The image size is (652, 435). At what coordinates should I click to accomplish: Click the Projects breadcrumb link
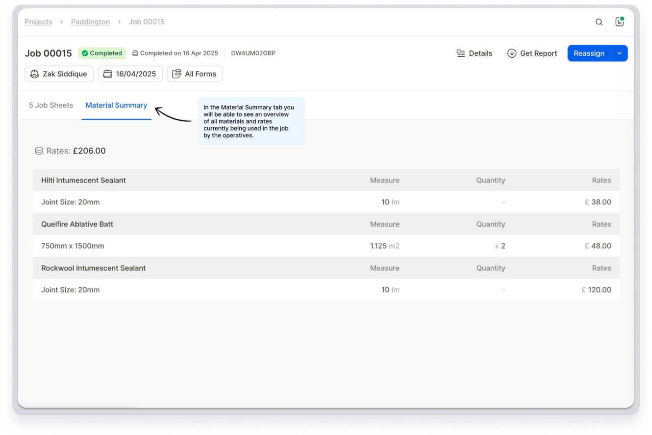(38, 22)
